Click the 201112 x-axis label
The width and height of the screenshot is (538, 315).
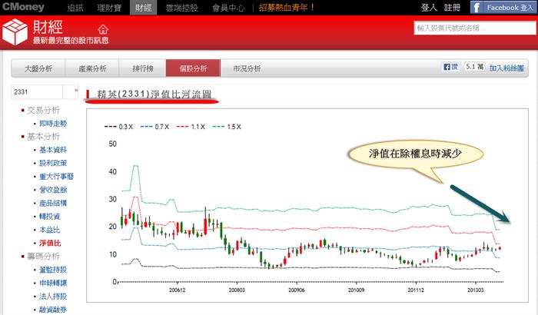pyautogui.click(x=416, y=290)
